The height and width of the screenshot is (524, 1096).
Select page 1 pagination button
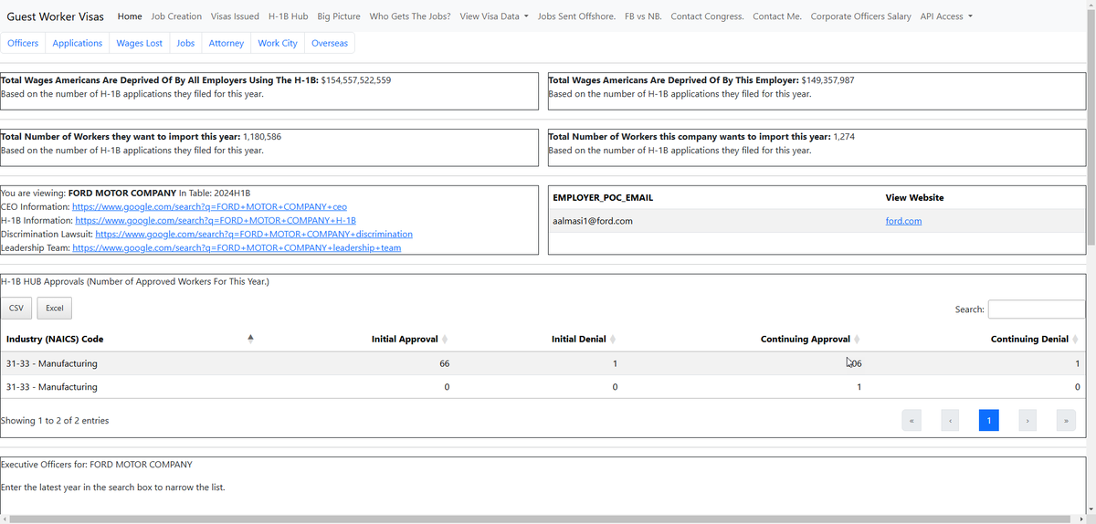988,421
